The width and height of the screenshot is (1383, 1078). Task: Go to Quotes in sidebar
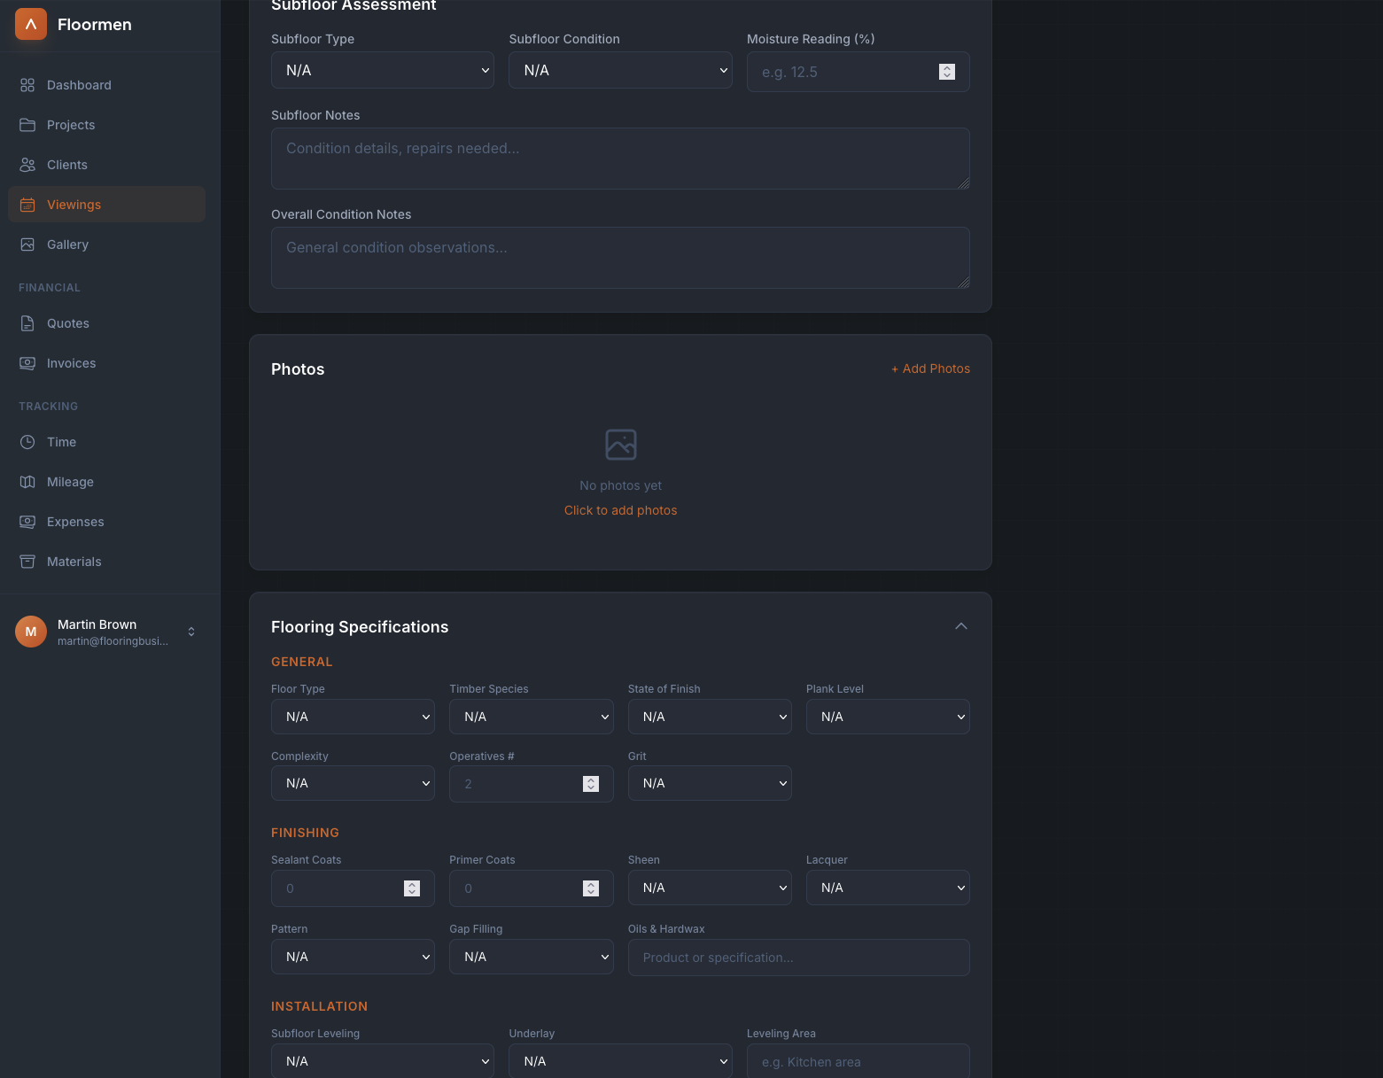pos(67,323)
